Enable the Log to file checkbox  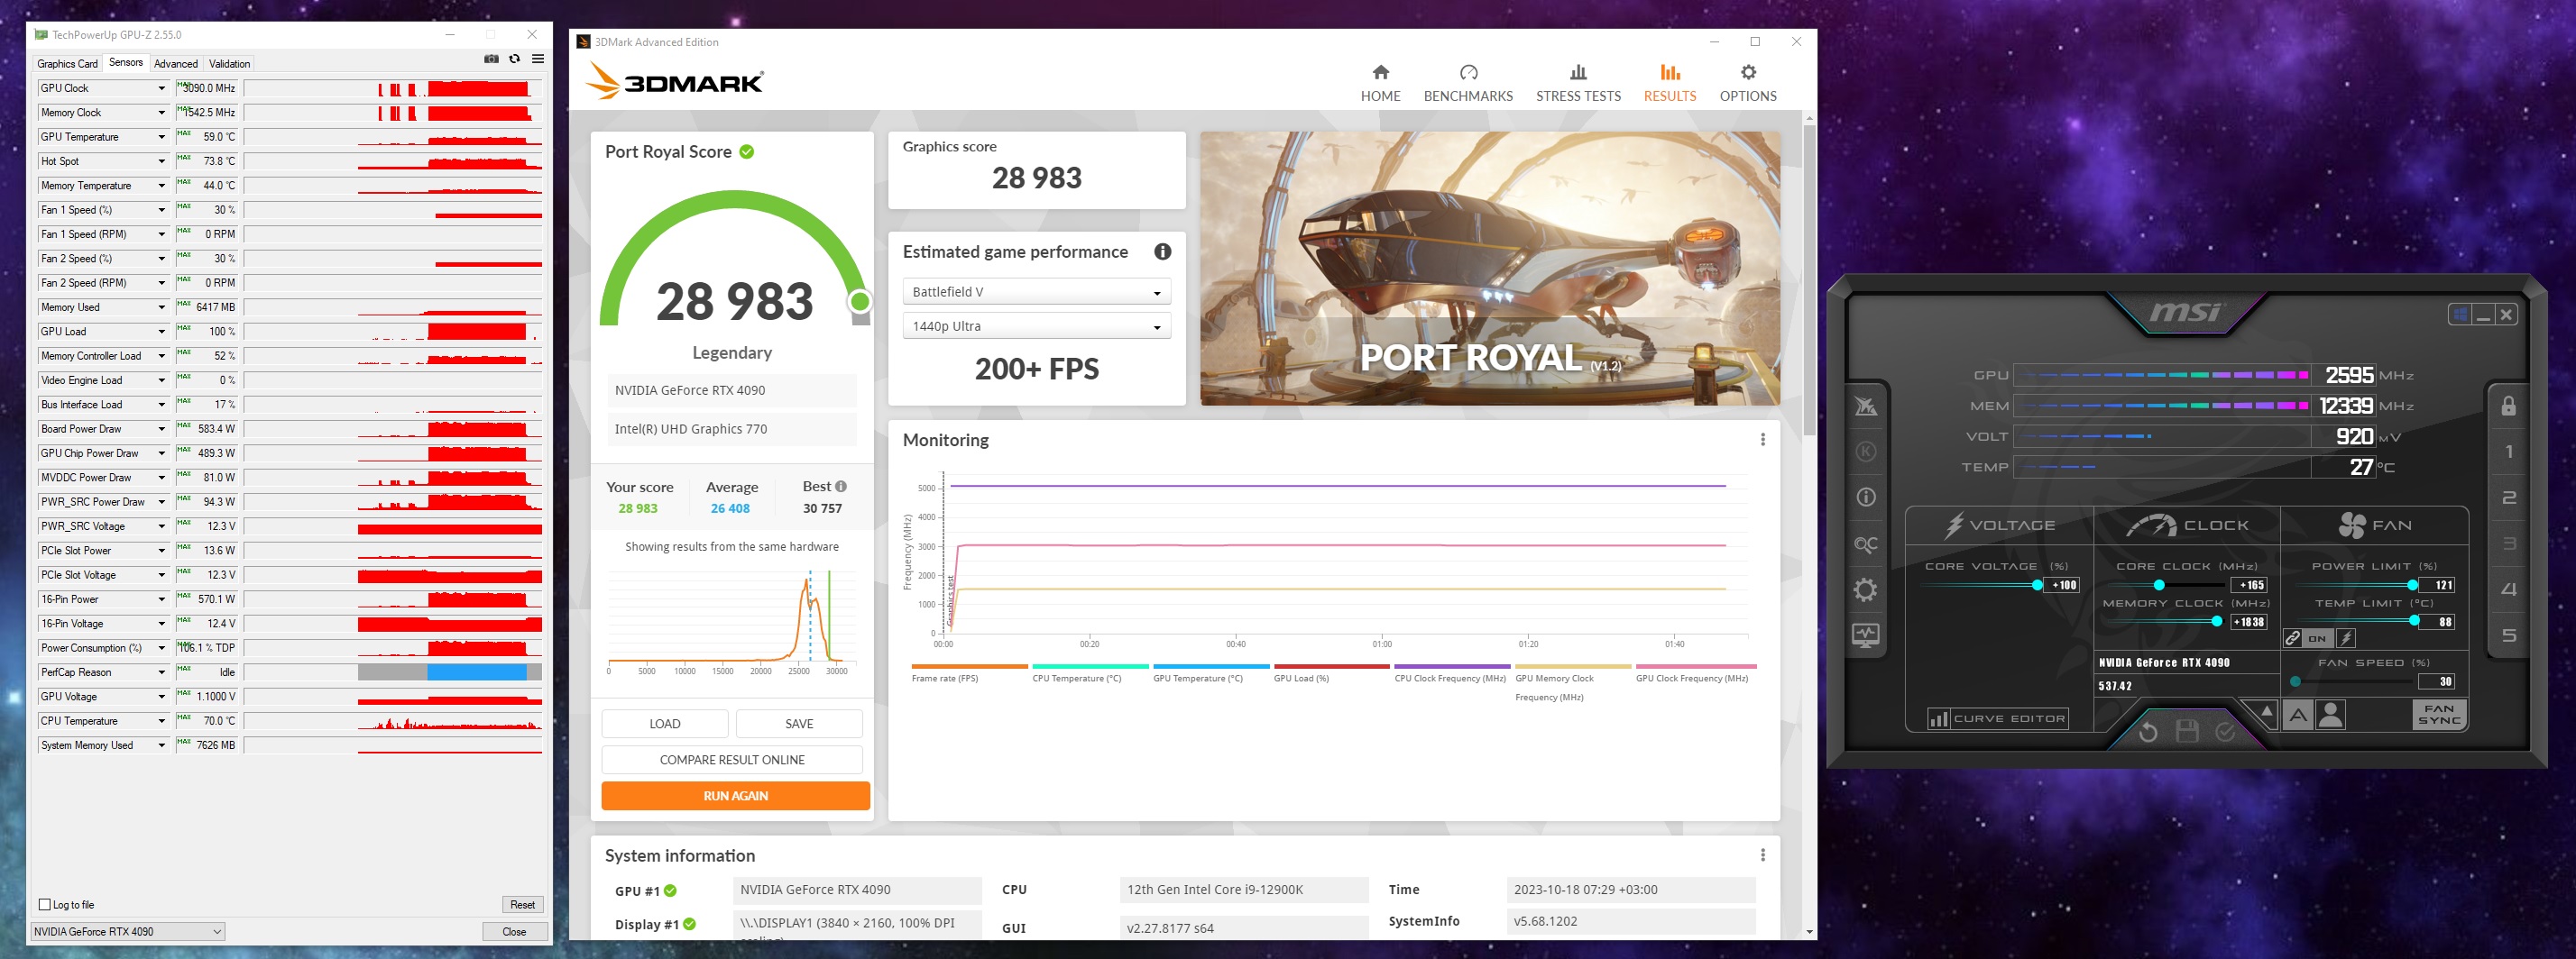pyautogui.click(x=44, y=905)
